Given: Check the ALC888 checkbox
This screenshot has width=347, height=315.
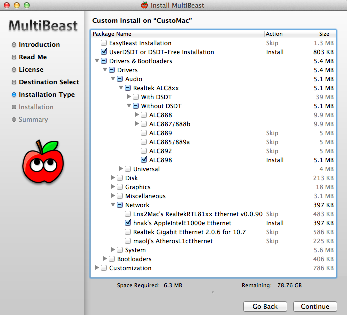Looking at the screenshot, I should click(144, 115).
